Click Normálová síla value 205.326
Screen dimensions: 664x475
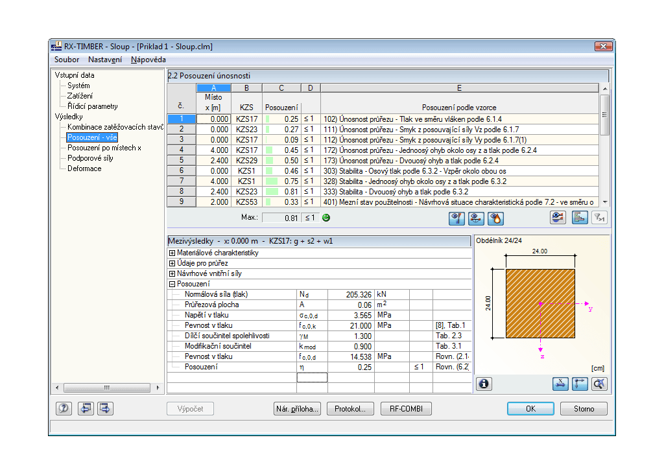click(351, 295)
